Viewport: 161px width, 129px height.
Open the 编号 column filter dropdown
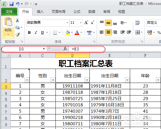[x=27, y=80]
